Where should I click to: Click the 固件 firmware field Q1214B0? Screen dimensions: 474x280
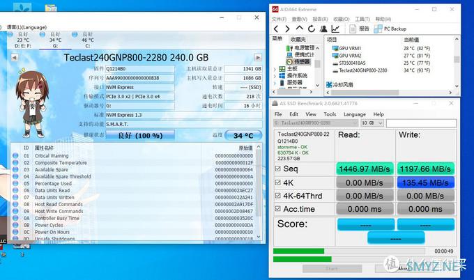click(x=139, y=69)
